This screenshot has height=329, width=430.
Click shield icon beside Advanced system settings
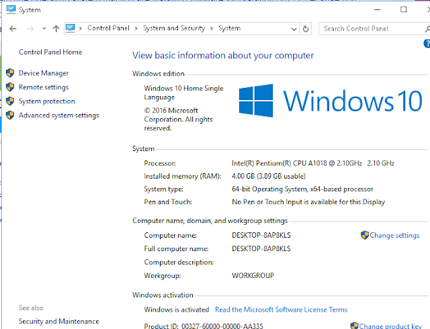[10, 115]
